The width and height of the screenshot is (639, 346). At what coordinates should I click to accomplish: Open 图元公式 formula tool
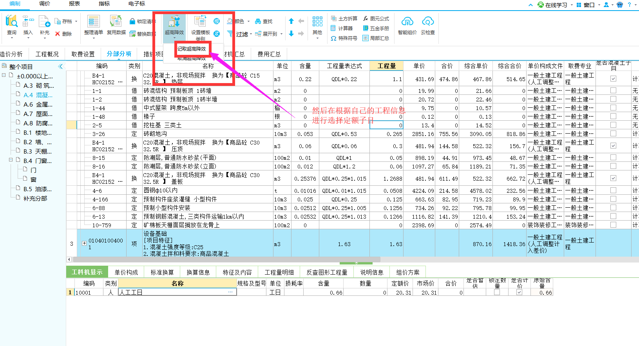(x=376, y=18)
